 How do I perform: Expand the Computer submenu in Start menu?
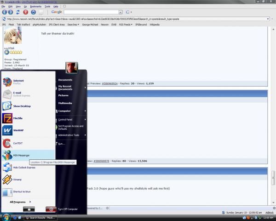[x=86, y=111]
